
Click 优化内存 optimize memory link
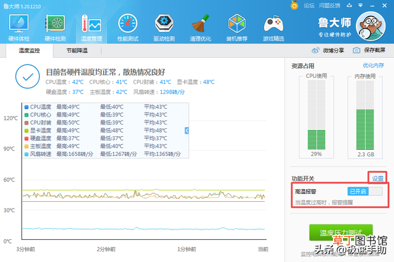coord(373,66)
